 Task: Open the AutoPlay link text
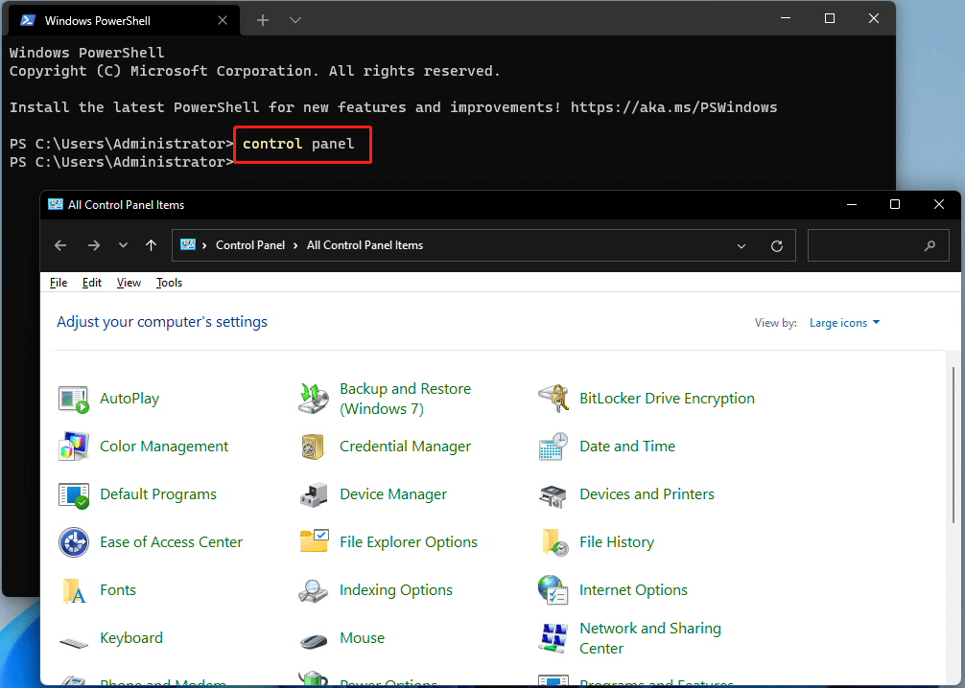click(129, 399)
